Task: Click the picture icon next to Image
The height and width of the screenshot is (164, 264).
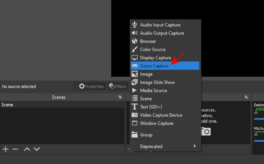Action: [x=134, y=74]
